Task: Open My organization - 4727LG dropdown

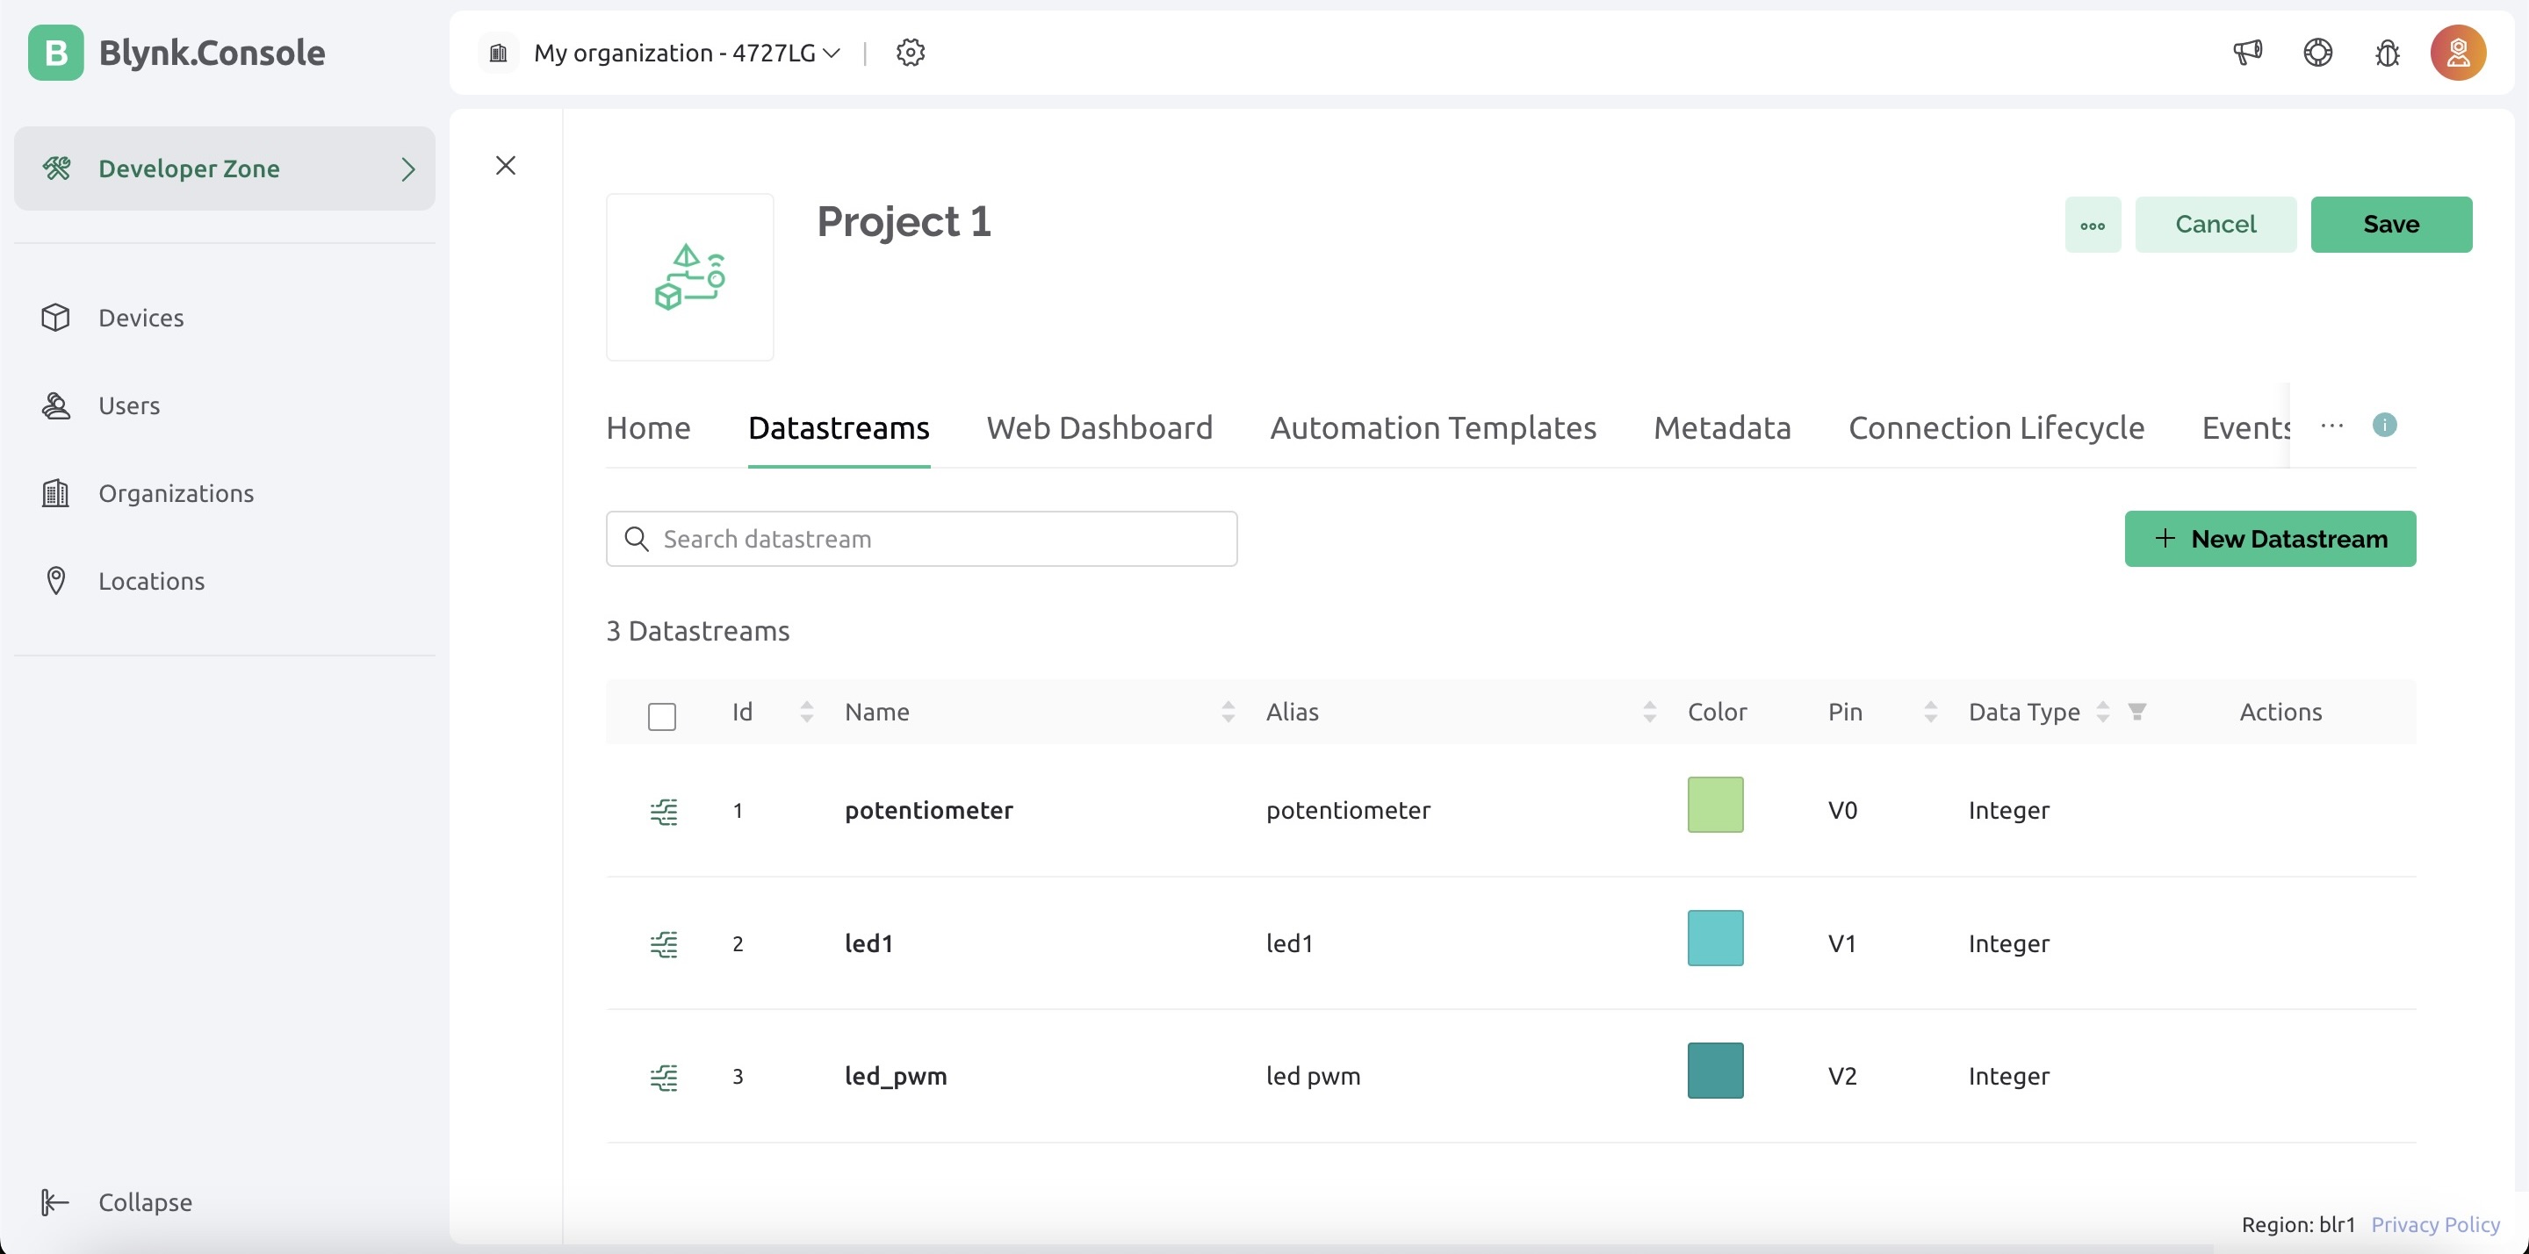Action: [686, 52]
